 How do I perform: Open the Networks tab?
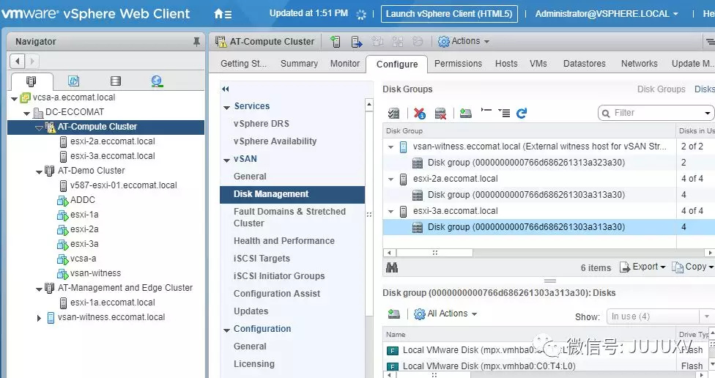click(639, 64)
